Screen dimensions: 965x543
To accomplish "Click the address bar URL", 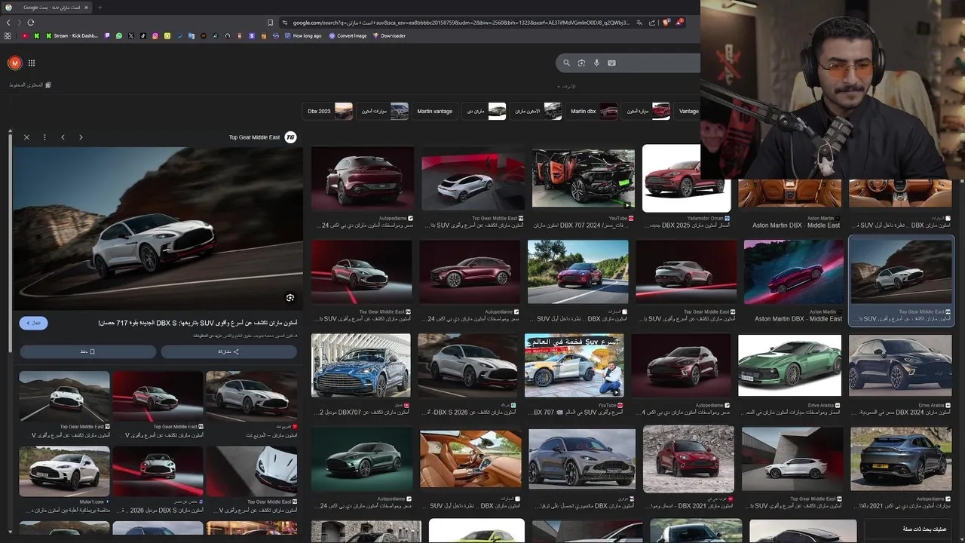I will 460,23.
